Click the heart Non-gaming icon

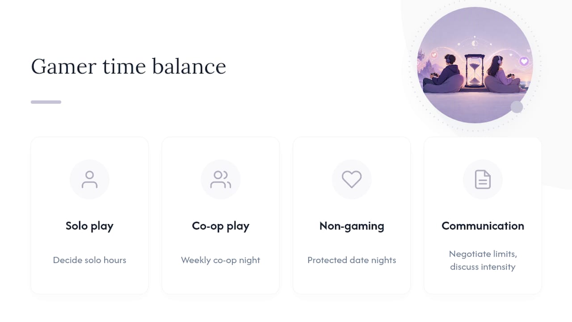(352, 179)
